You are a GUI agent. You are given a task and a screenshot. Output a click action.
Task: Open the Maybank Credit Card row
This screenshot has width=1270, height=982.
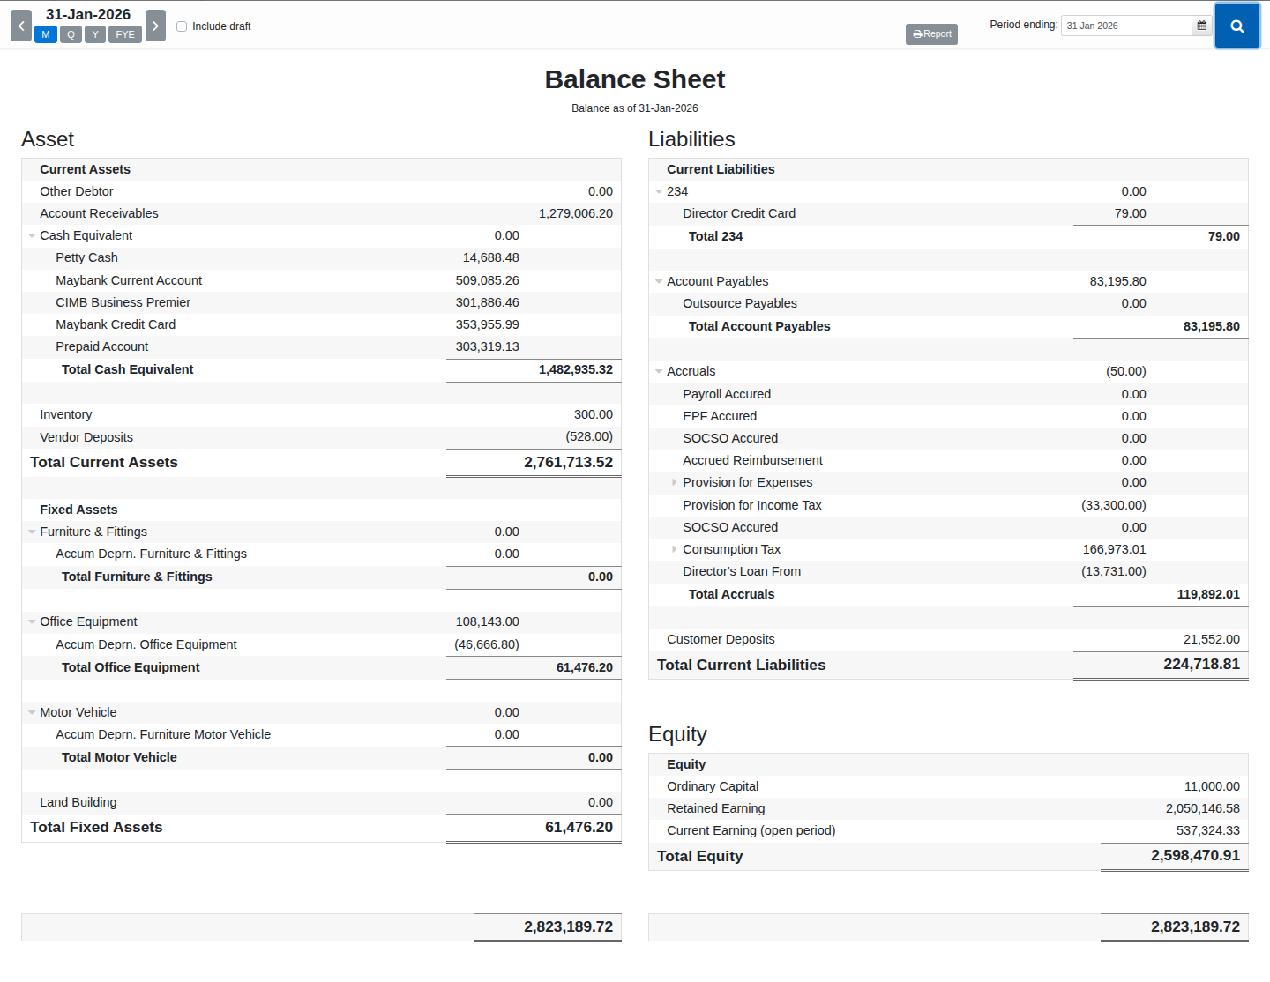pos(321,324)
